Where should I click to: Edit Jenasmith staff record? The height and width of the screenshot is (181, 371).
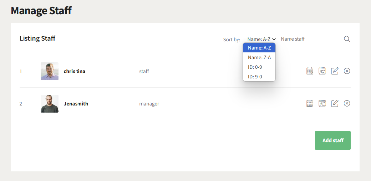coord(335,103)
